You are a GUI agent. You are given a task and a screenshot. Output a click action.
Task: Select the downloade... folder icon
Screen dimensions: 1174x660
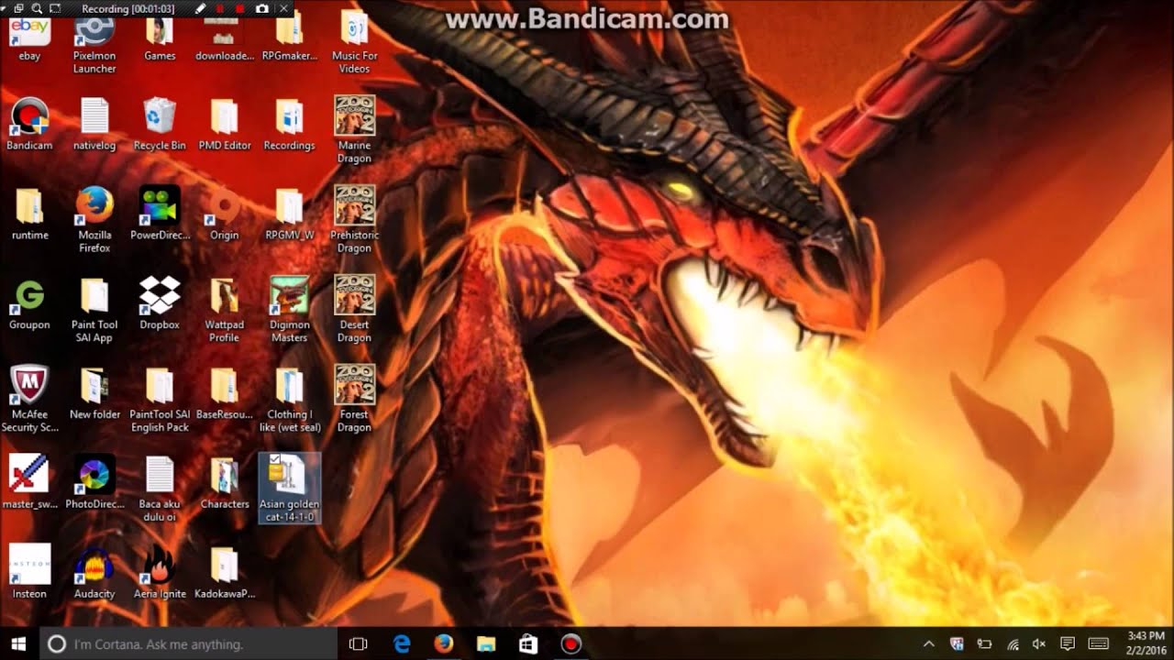[224, 37]
